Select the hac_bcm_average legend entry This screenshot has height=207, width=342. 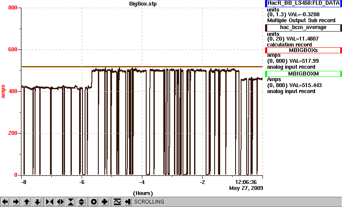(x=304, y=28)
